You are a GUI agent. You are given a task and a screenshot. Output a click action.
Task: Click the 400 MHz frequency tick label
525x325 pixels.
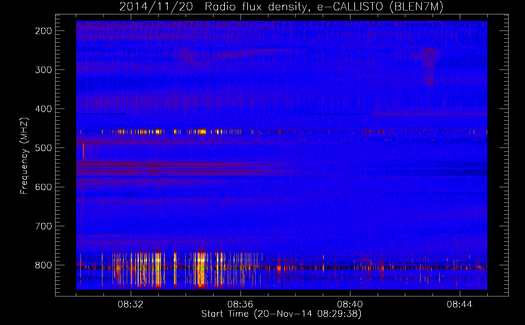coord(43,109)
